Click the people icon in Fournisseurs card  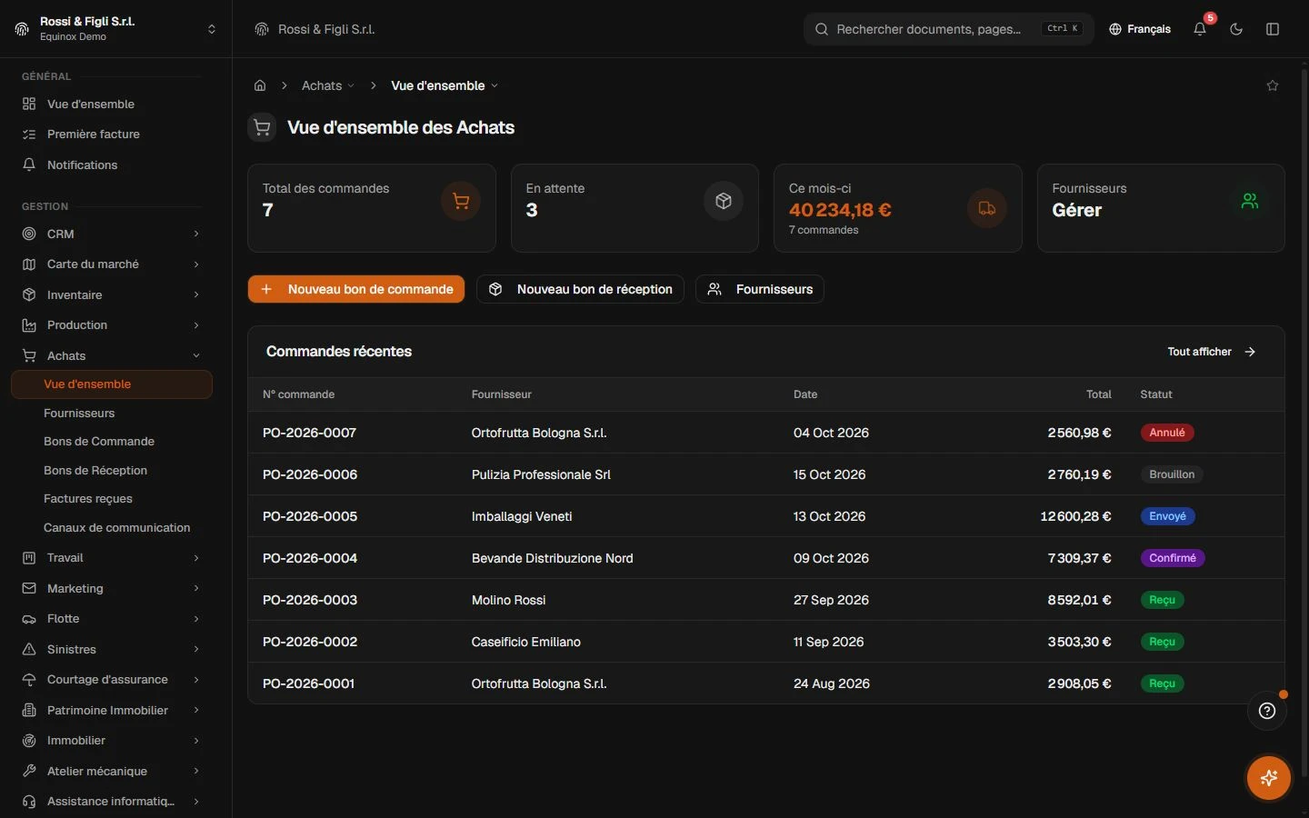[x=1250, y=201]
